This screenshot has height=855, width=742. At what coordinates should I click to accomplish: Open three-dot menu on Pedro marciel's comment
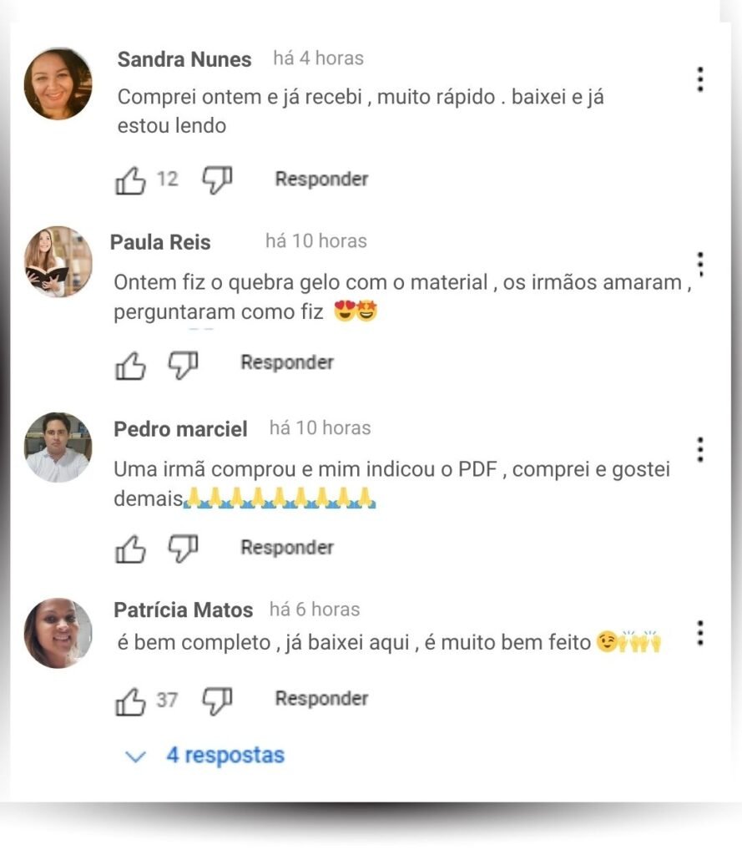[x=700, y=450]
